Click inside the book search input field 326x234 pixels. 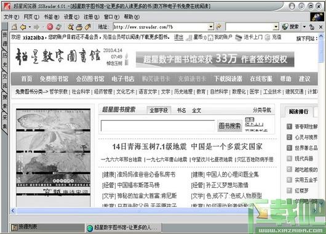[158, 126]
